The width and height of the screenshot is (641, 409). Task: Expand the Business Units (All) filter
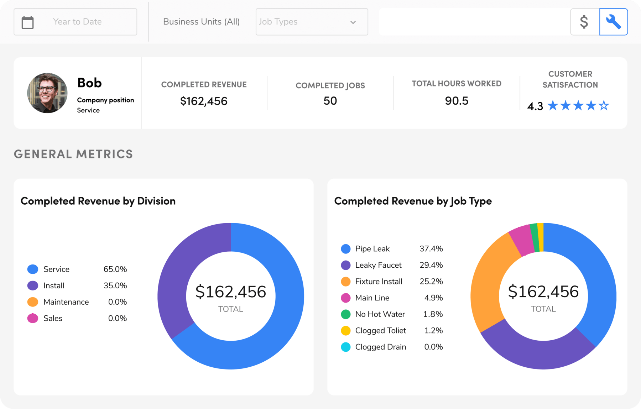(201, 22)
